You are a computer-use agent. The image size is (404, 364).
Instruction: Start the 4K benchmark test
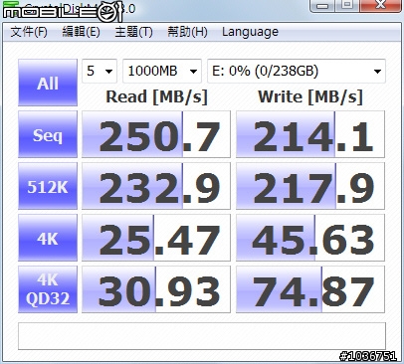click(x=48, y=238)
